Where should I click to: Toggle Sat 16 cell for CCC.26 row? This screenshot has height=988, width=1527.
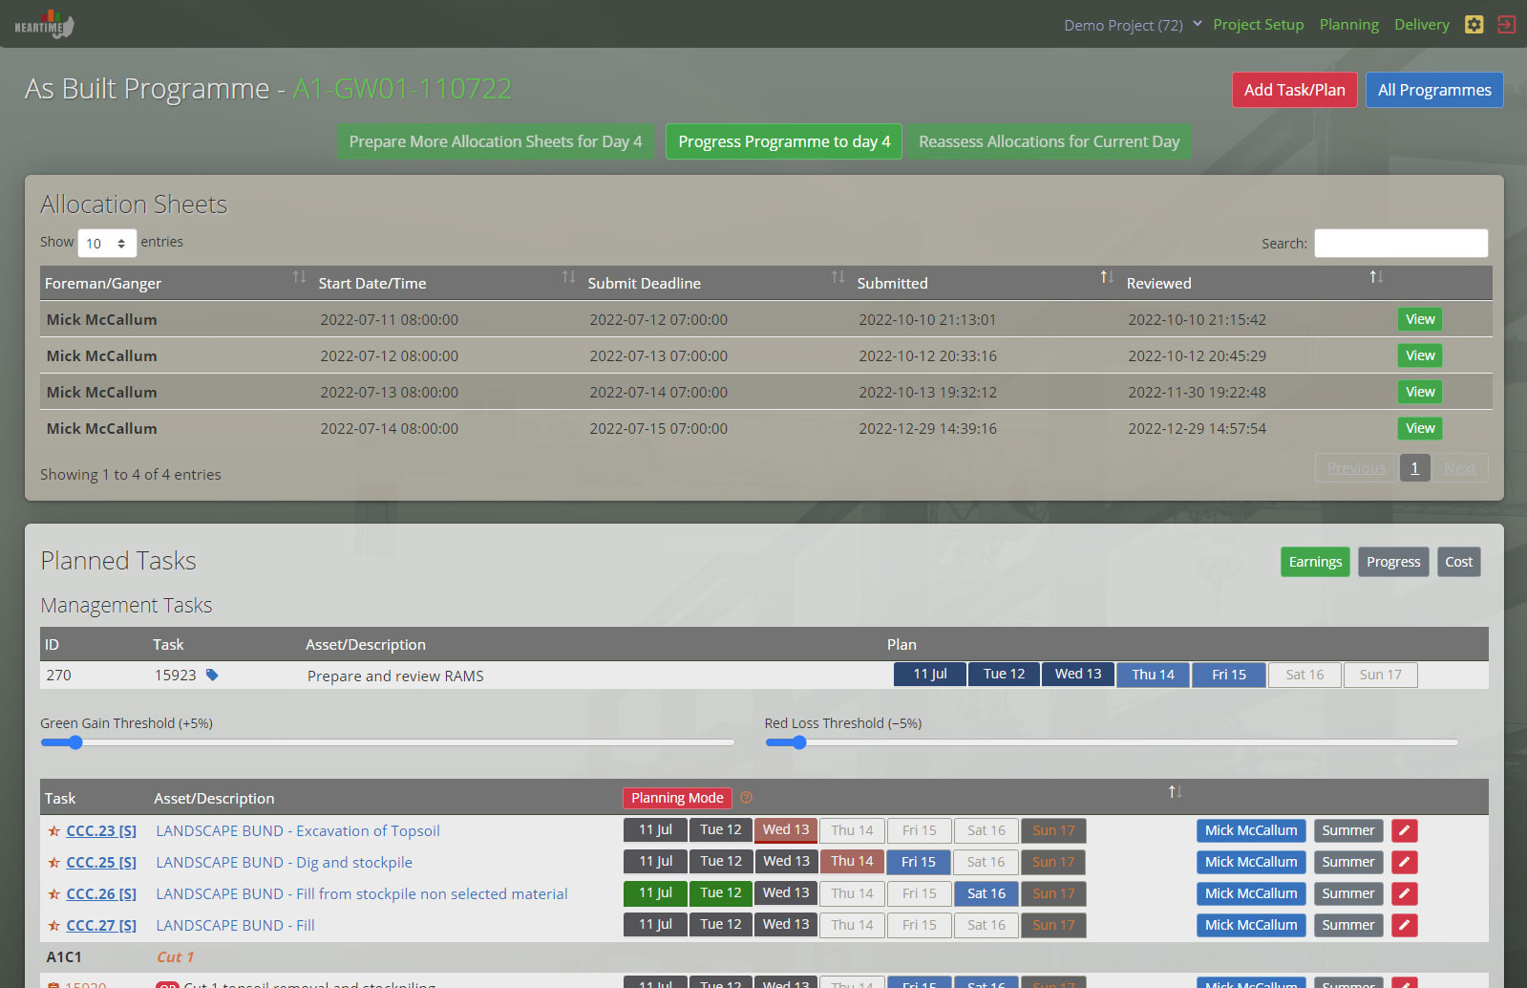(986, 893)
